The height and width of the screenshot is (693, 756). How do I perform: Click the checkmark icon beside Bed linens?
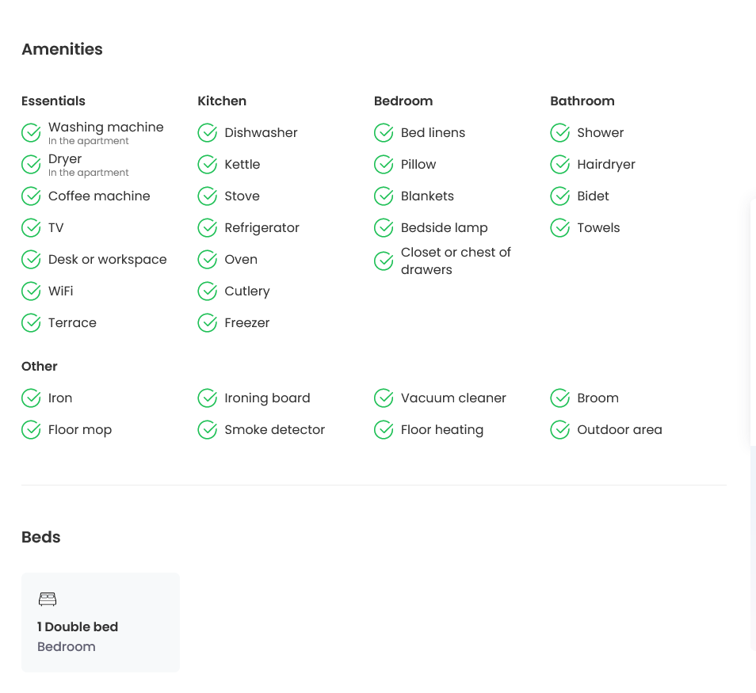pyautogui.click(x=384, y=133)
